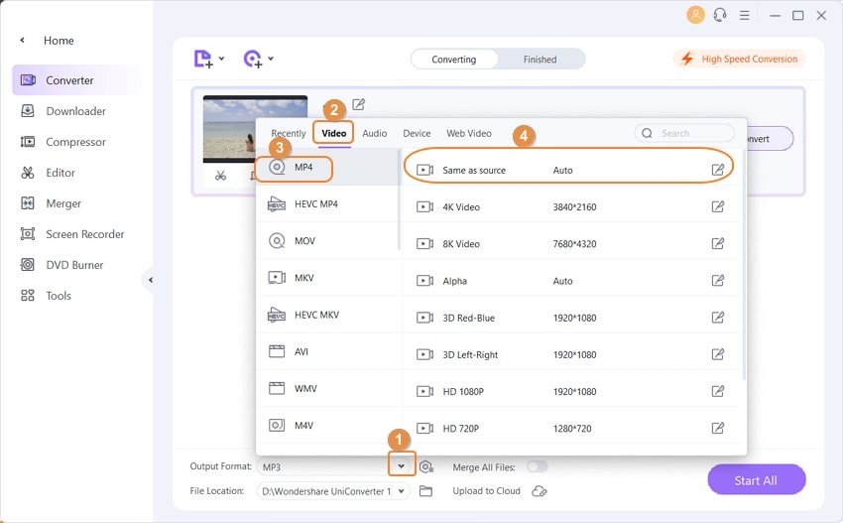
Task: Open the Converter section in sidebar
Action: click(x=75, y=80)
